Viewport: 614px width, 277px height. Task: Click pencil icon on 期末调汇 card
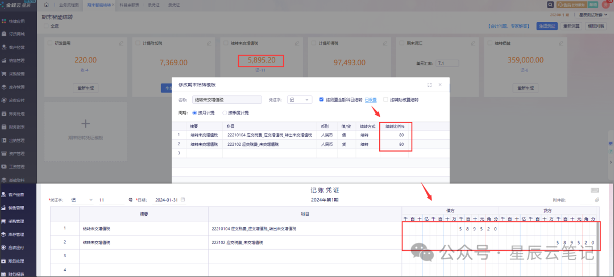coord(472,43)
